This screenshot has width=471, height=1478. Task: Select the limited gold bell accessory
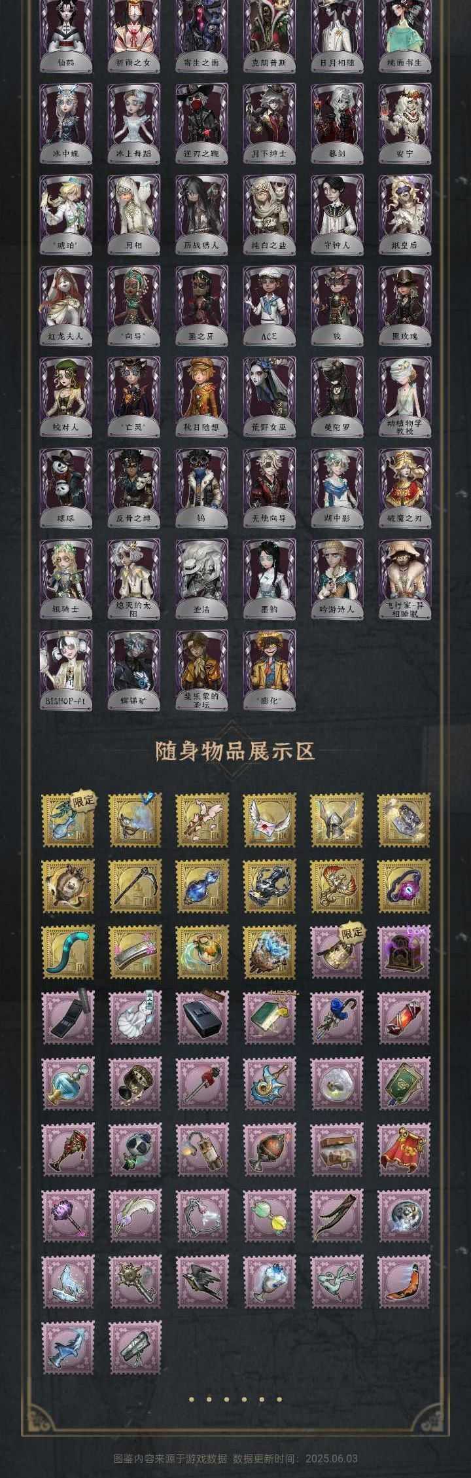(x=337, y=952)
